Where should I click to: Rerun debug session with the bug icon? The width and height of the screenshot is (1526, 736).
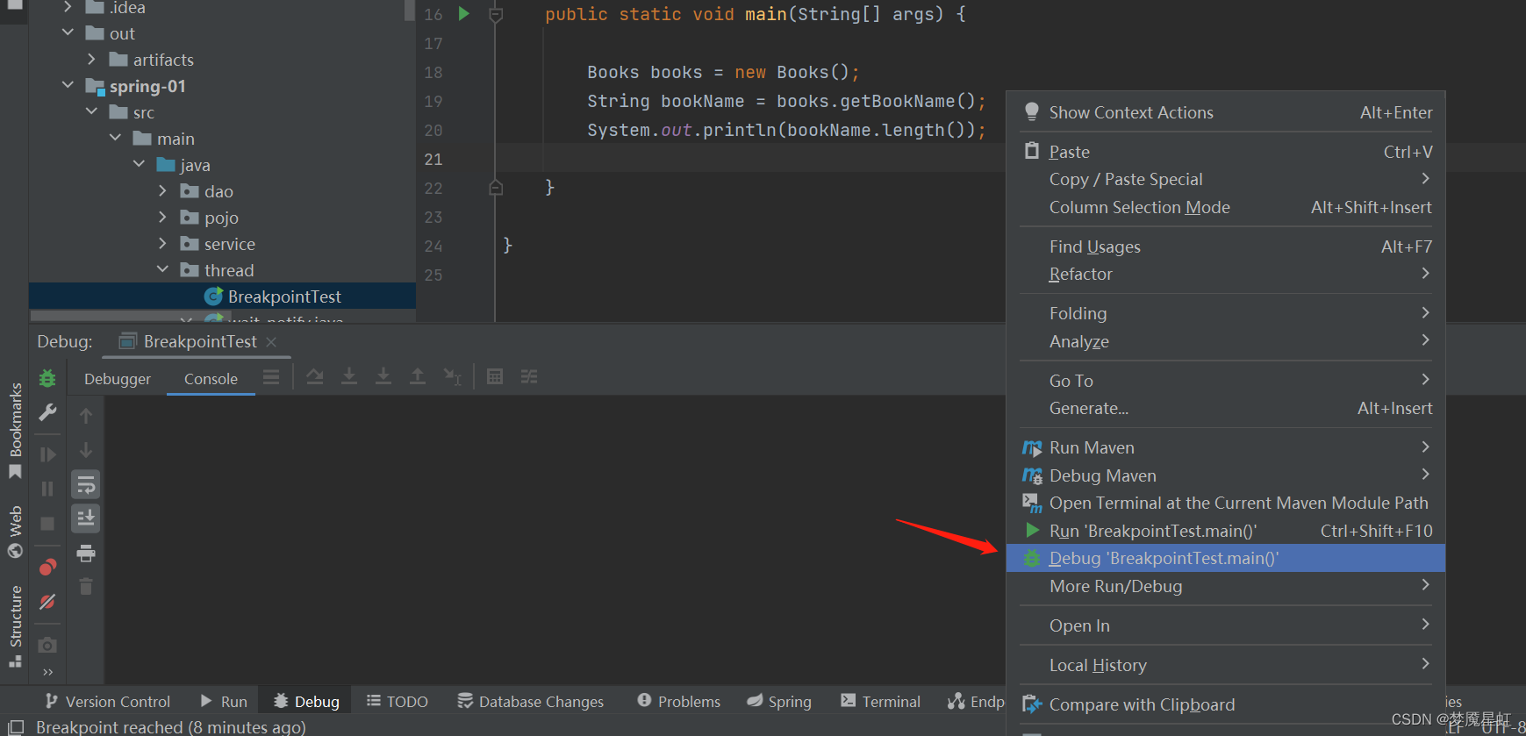coord(47,378)
